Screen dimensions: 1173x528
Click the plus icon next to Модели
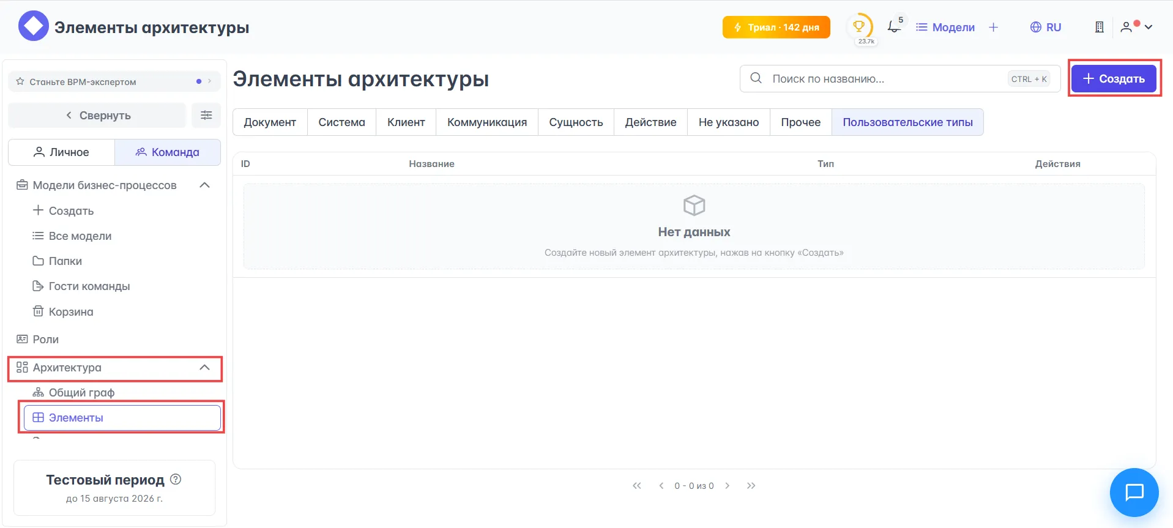click(x=993, y=27)
